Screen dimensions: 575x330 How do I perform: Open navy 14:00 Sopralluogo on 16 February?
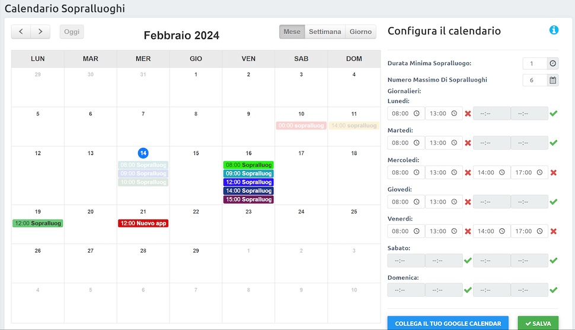248,190
